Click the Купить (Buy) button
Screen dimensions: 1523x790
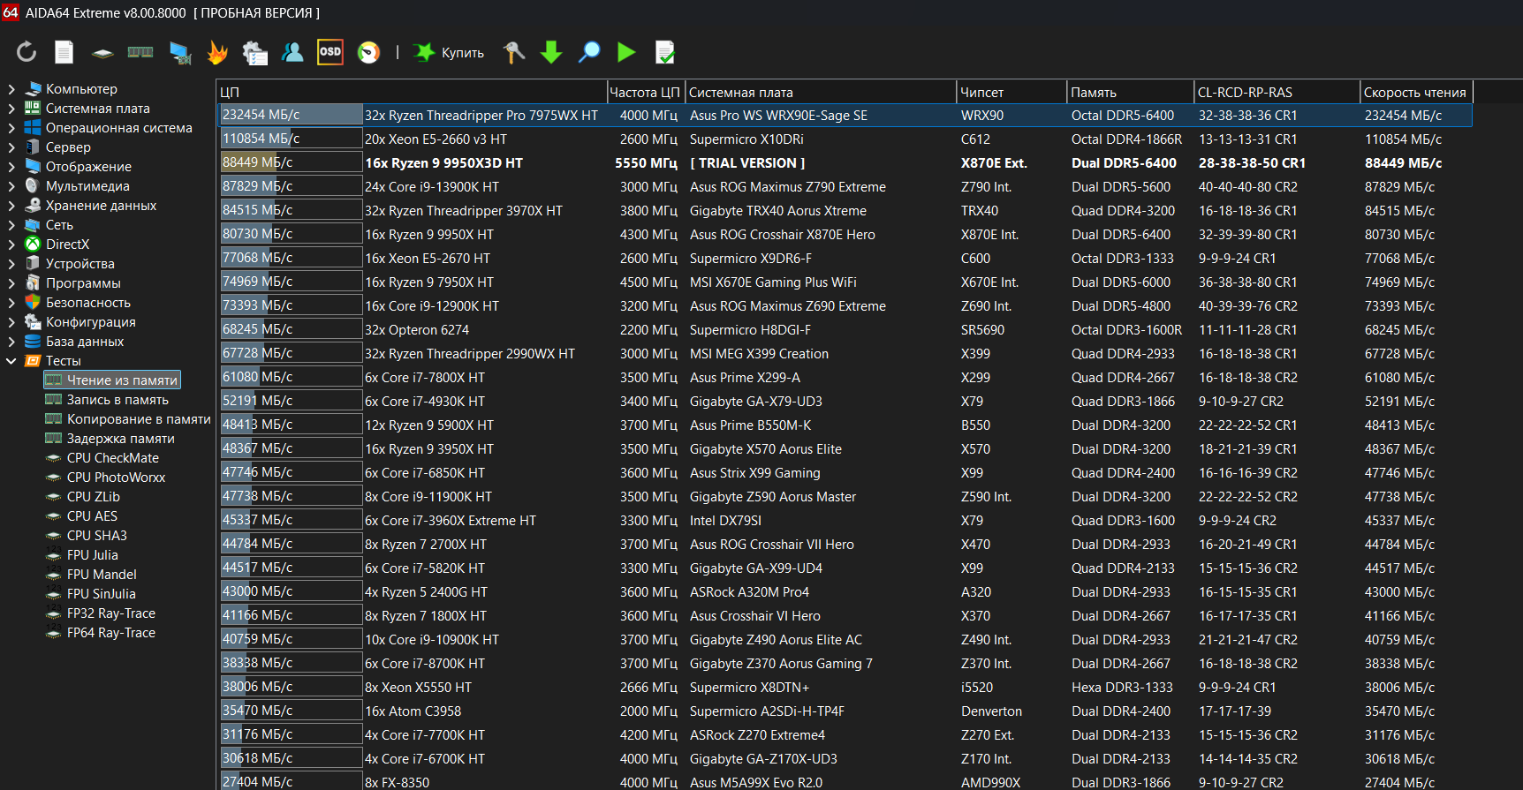coord(450,52)
